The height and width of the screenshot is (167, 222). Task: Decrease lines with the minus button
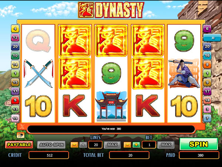[74, 145]
